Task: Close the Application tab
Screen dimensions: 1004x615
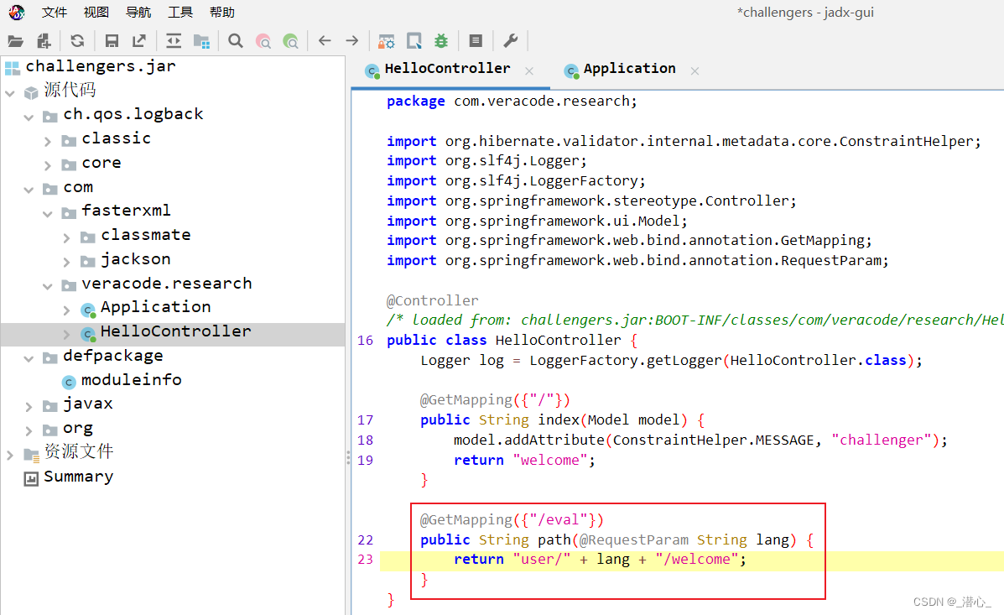Action: [694, 71]
